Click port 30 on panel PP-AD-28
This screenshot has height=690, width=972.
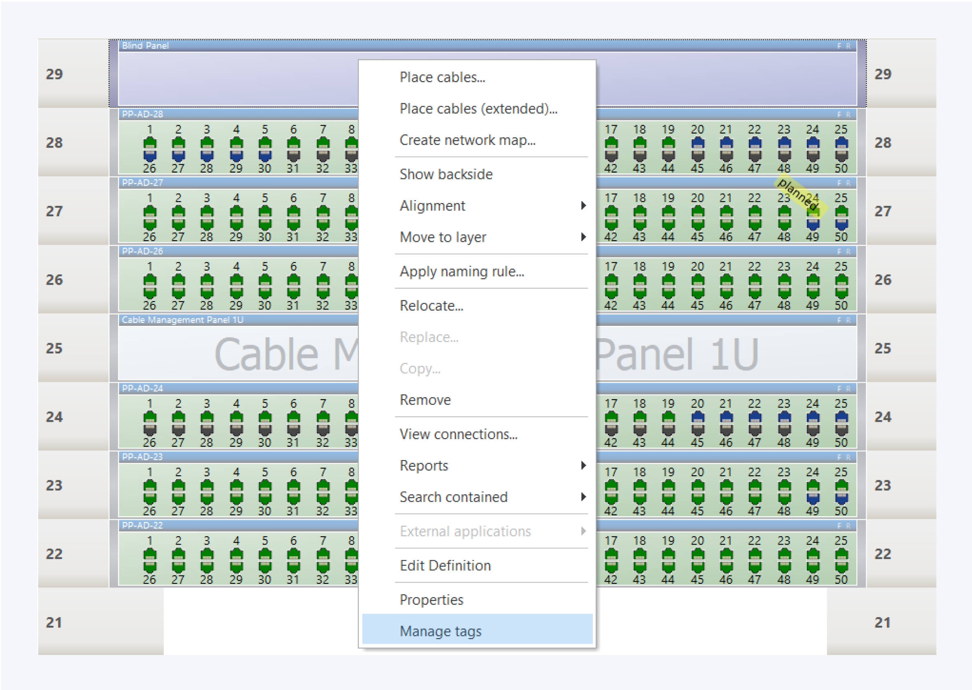[265, 156]
